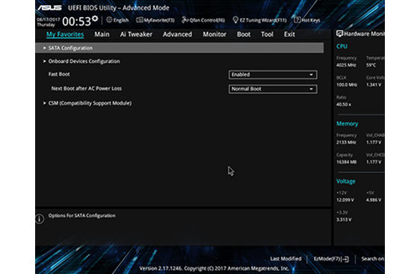
Task: Open the Monitor tab
Action: click(214, 34)
